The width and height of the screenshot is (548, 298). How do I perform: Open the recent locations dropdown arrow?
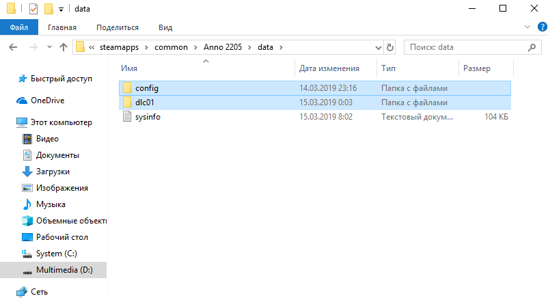(48, 47)
